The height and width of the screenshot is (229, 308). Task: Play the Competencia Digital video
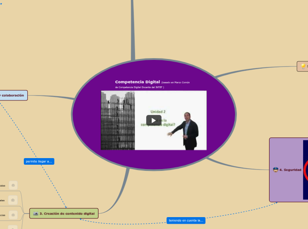[x=153, y=120]
